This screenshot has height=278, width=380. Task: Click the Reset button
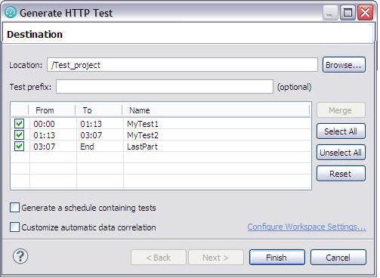[341, 174]
